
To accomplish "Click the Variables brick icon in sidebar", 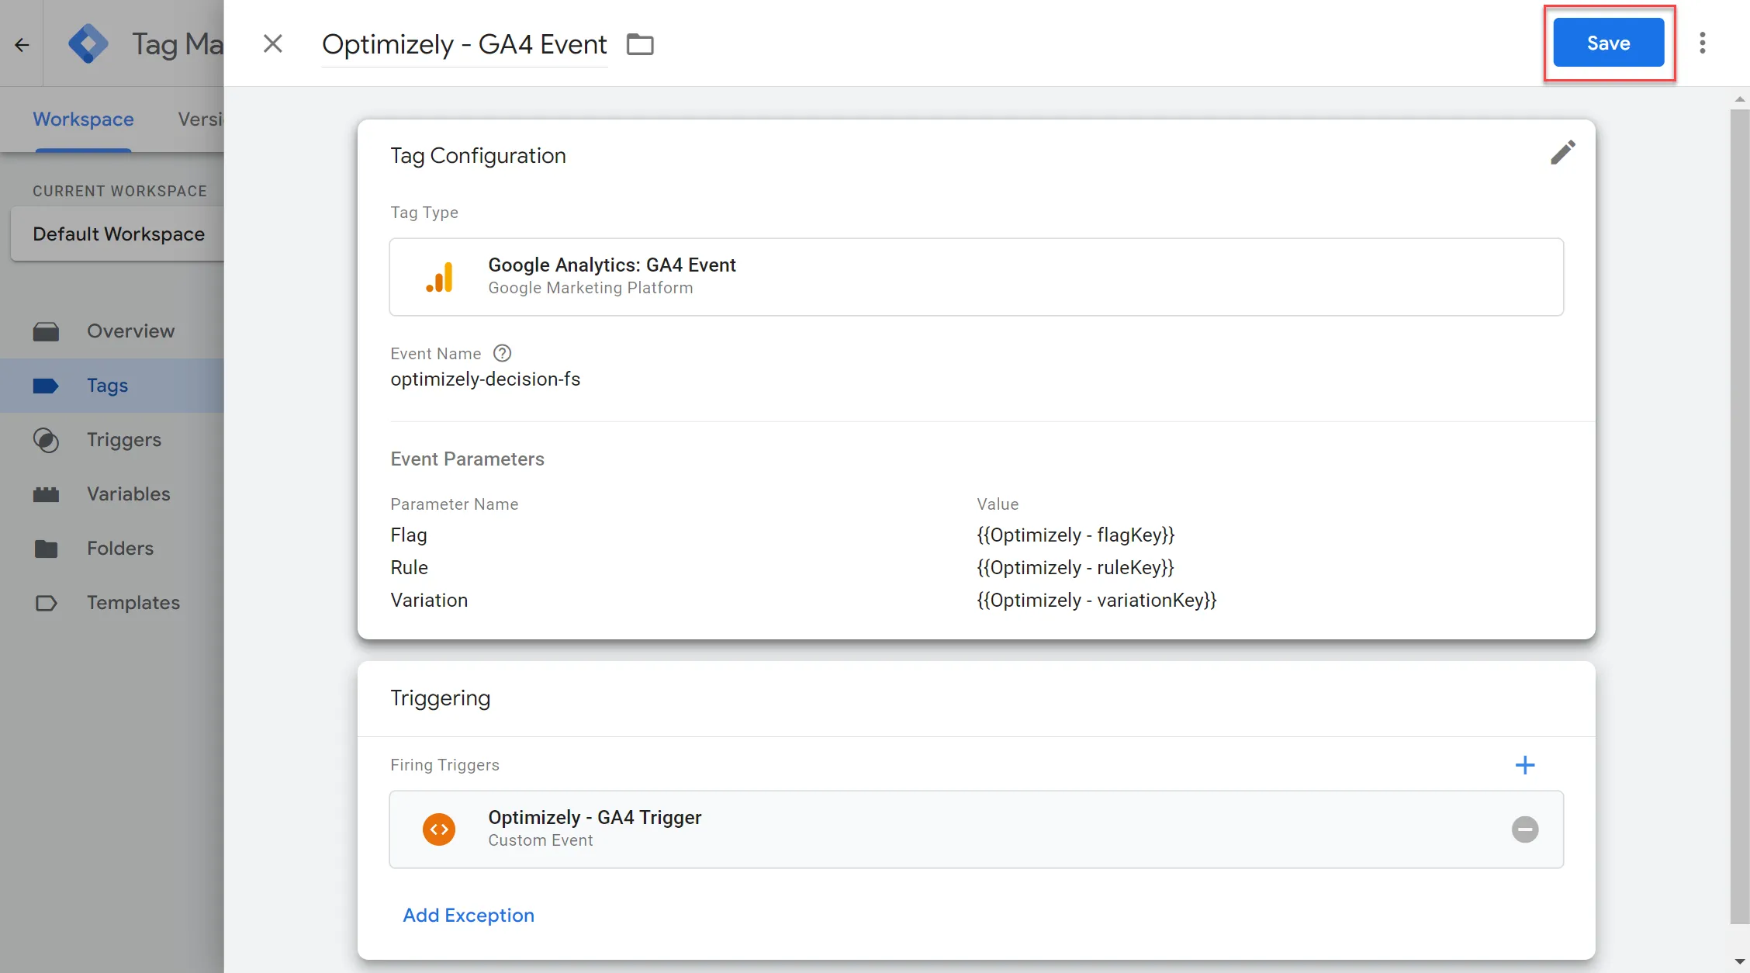I will (46, 494).
